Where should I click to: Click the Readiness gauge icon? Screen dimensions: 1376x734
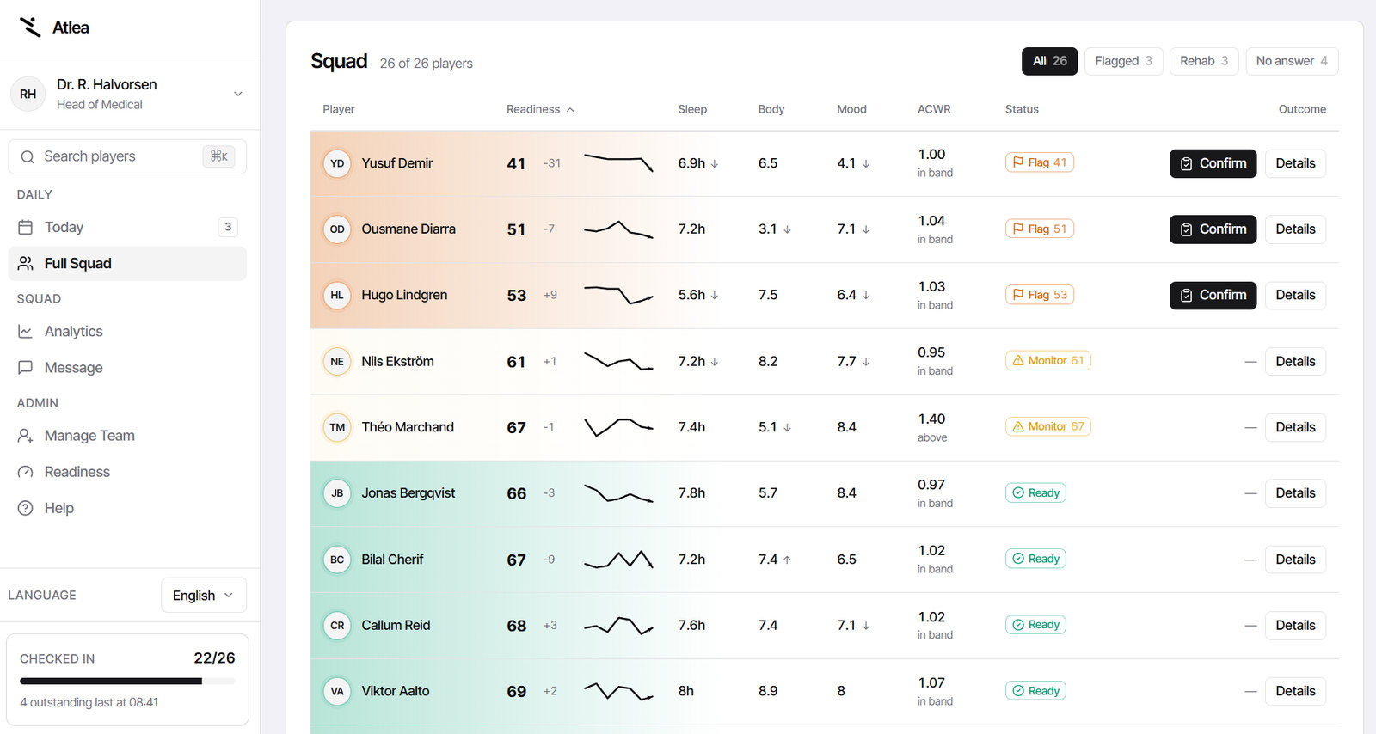[26, 471]
